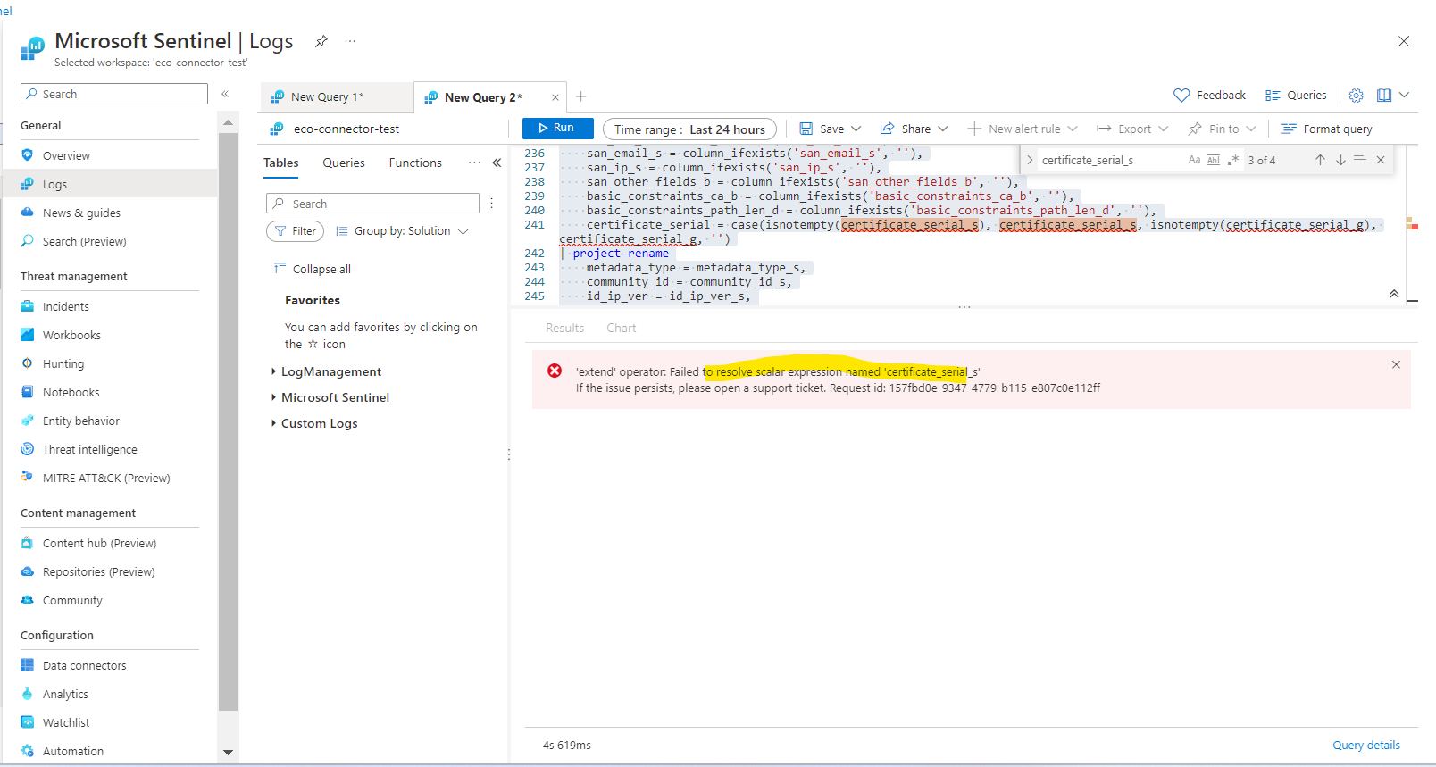Screen dimensions: 1436x767
Task: Click the Feedback heart button
Action: (1209, 96)
